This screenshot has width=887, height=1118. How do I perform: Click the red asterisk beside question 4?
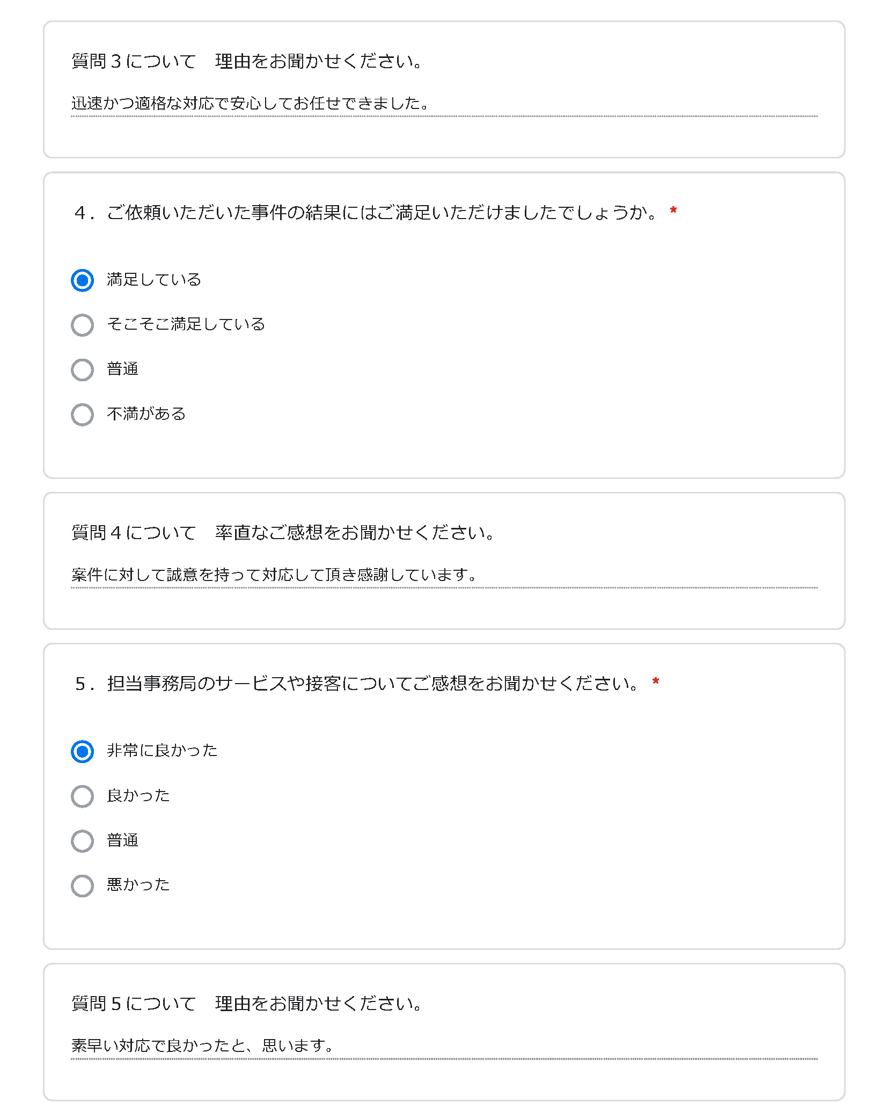[673, 210]
